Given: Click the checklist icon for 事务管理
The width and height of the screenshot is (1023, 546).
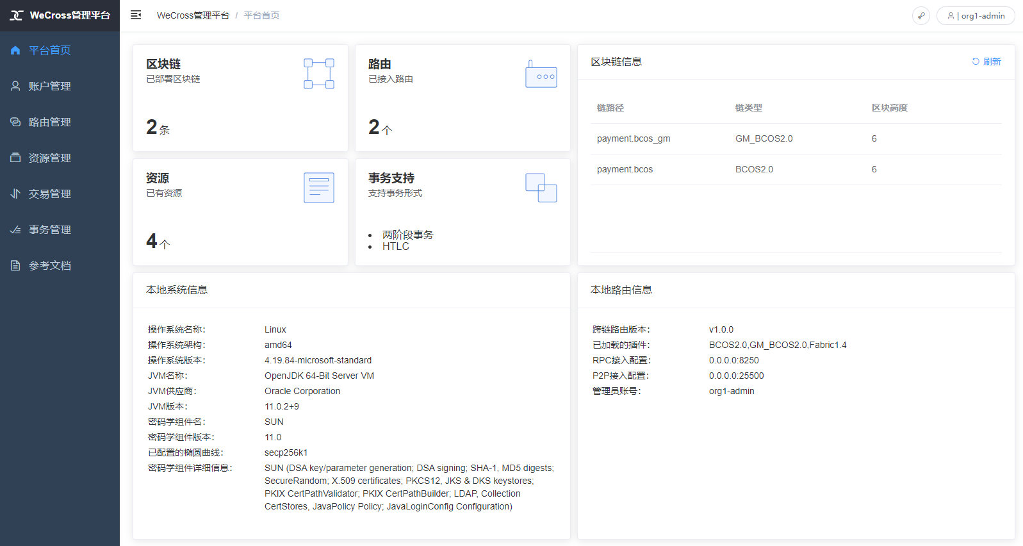Looking at the screenshot, I should pos(15,229).
